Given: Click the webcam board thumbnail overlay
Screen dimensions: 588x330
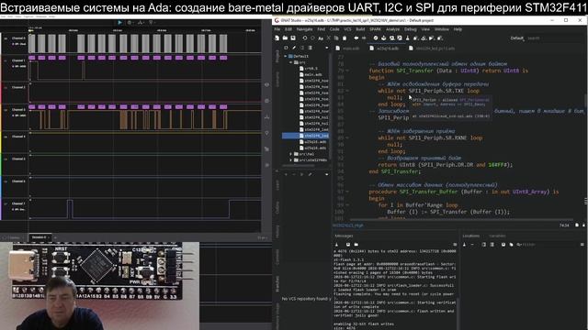Looking at the screenshot, I should (x=99, y=286).
